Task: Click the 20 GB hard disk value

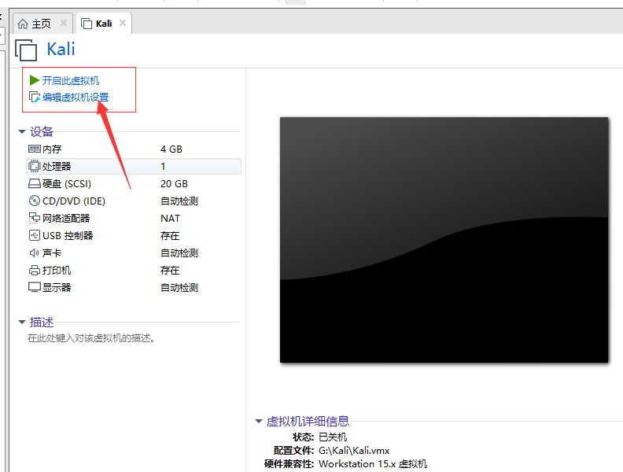Action: click(x=174, y=183)
